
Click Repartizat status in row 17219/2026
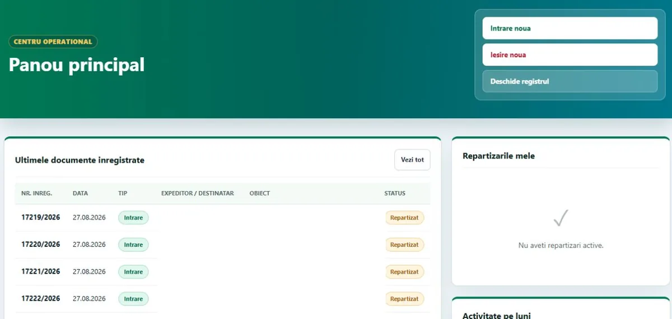404,218
